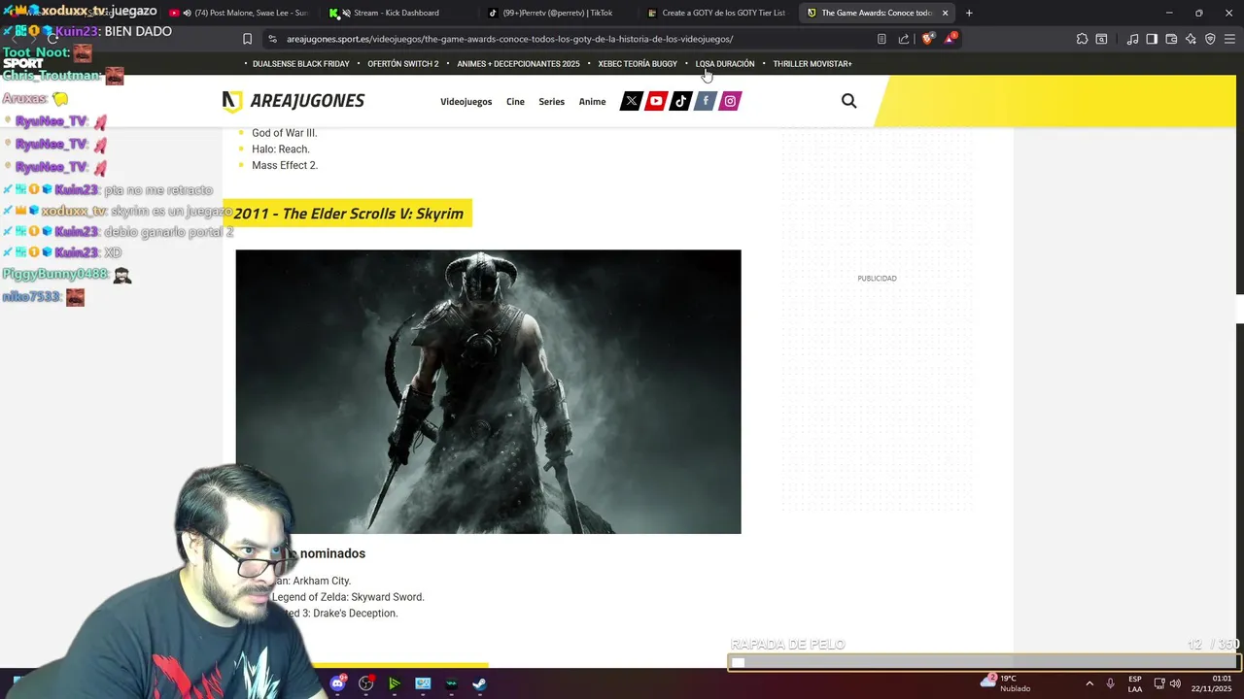1244x699 pixels.
Task: Open the Cine menu item
Action: coord(515,102)
